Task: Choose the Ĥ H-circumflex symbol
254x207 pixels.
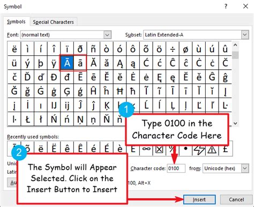Action: (x=93, y=91)
